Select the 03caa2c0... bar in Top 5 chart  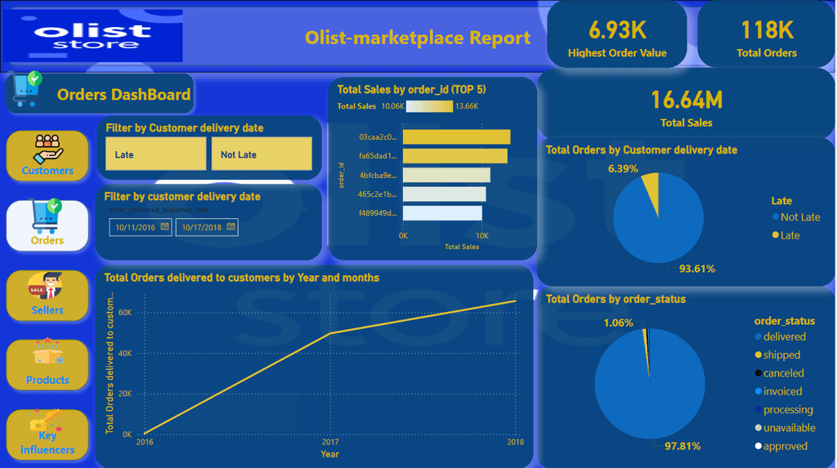tap(456, 137)
